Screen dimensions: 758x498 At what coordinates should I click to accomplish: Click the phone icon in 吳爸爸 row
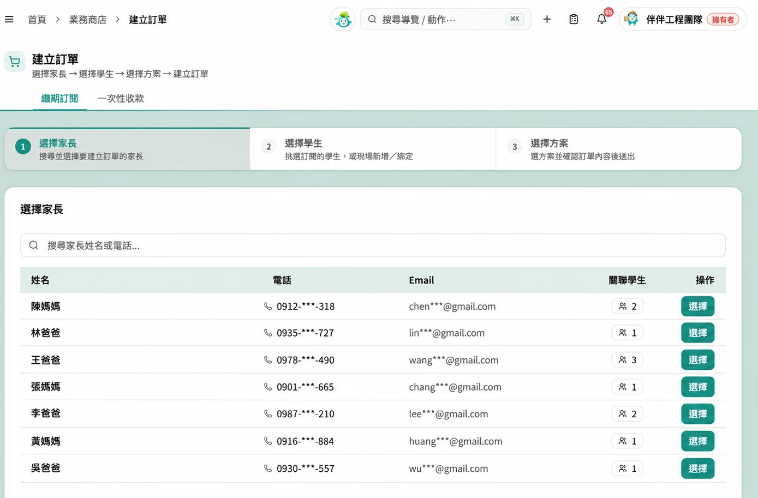pyautogui.click(x=268, y=469)
